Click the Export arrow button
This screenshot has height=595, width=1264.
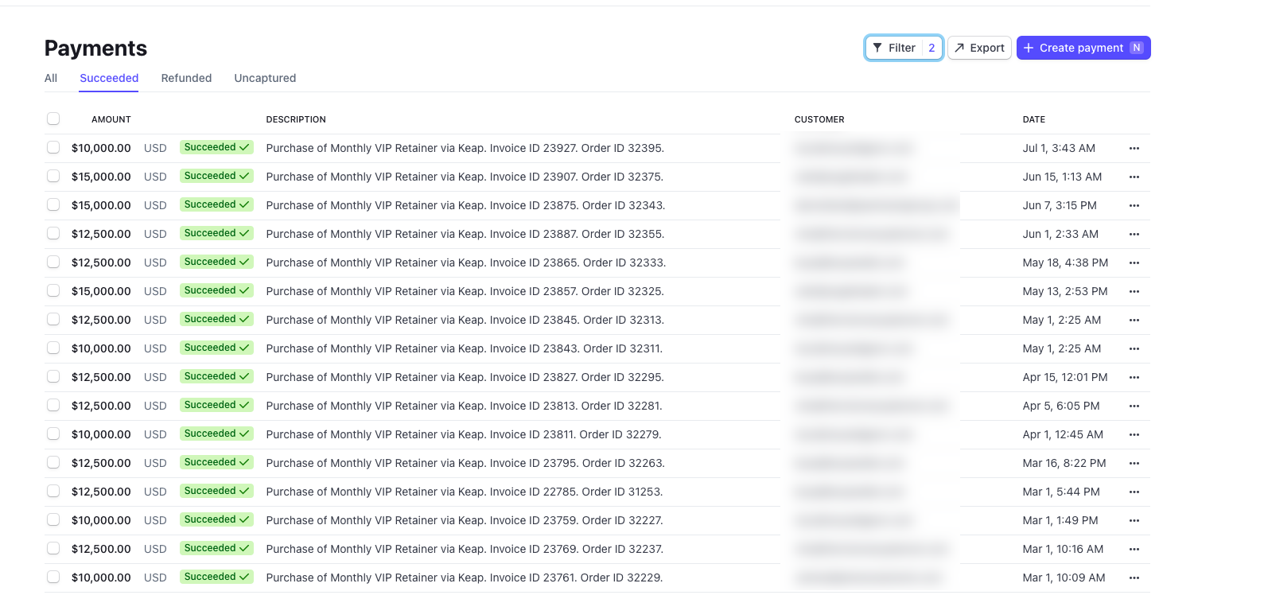point(979,48)
